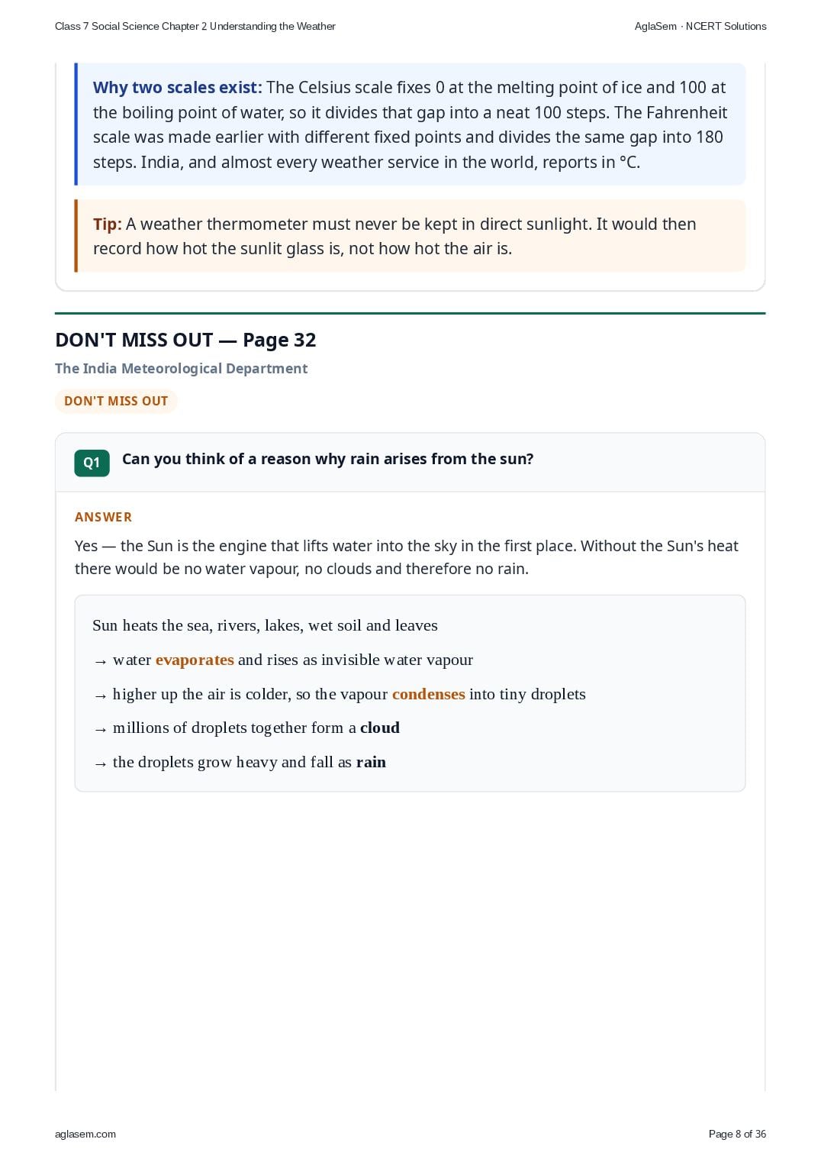The height and width of the screenshot is (1162, 821).
Task: Click the arrow before 'water evaporates'
Action: point(100,661)
